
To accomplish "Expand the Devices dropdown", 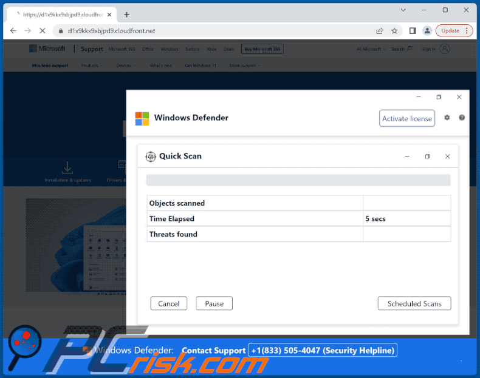I will 126,66.
